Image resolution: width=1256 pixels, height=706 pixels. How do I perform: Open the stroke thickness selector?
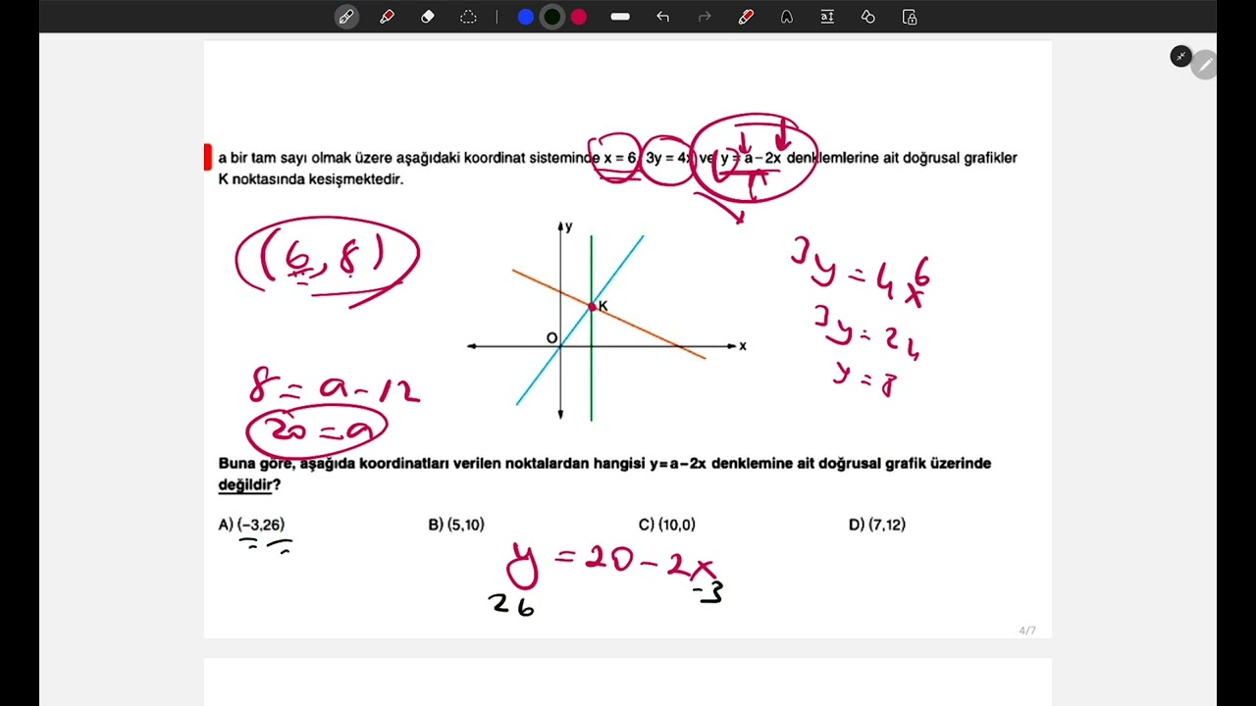click(620, 17)
